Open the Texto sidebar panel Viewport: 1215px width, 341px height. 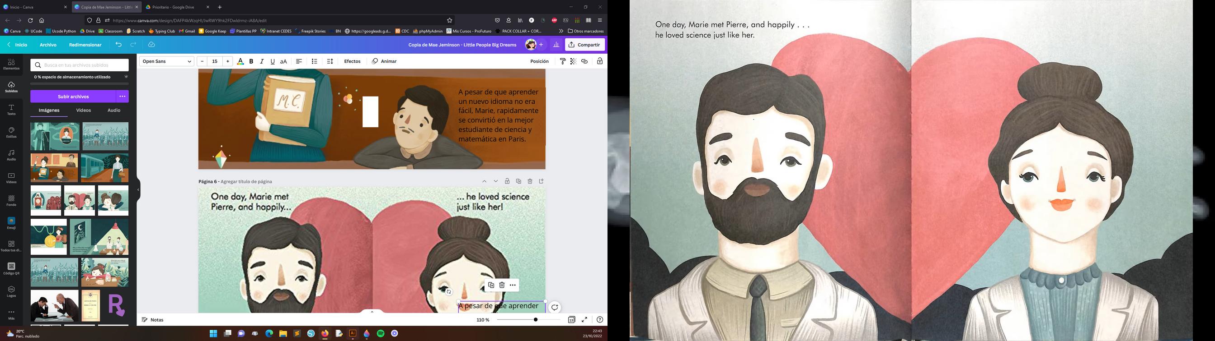tap(11, 110)
